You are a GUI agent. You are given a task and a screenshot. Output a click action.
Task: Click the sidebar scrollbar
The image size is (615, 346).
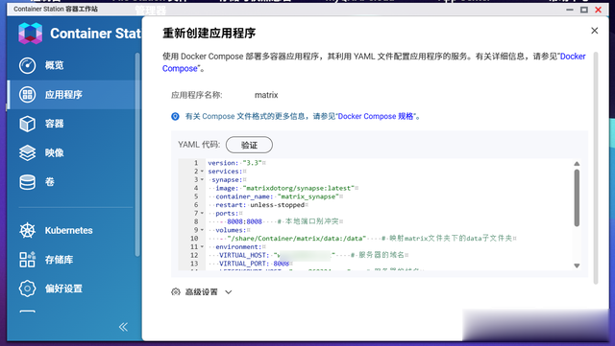point(137,154)
